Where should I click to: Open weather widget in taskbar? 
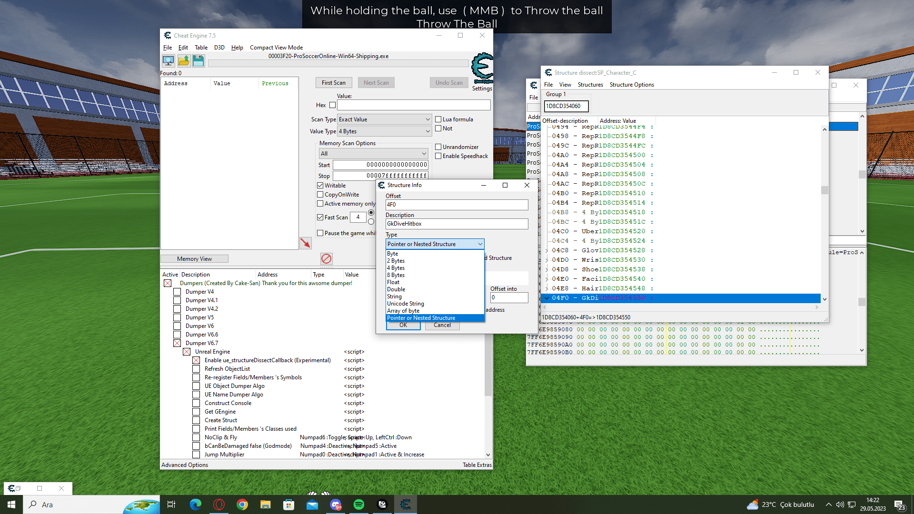(781, 504)
